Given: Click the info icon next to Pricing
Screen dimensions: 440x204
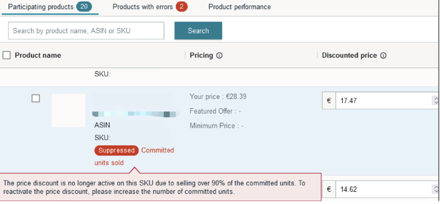Looking at the screenshot, I should coord(220,55).
